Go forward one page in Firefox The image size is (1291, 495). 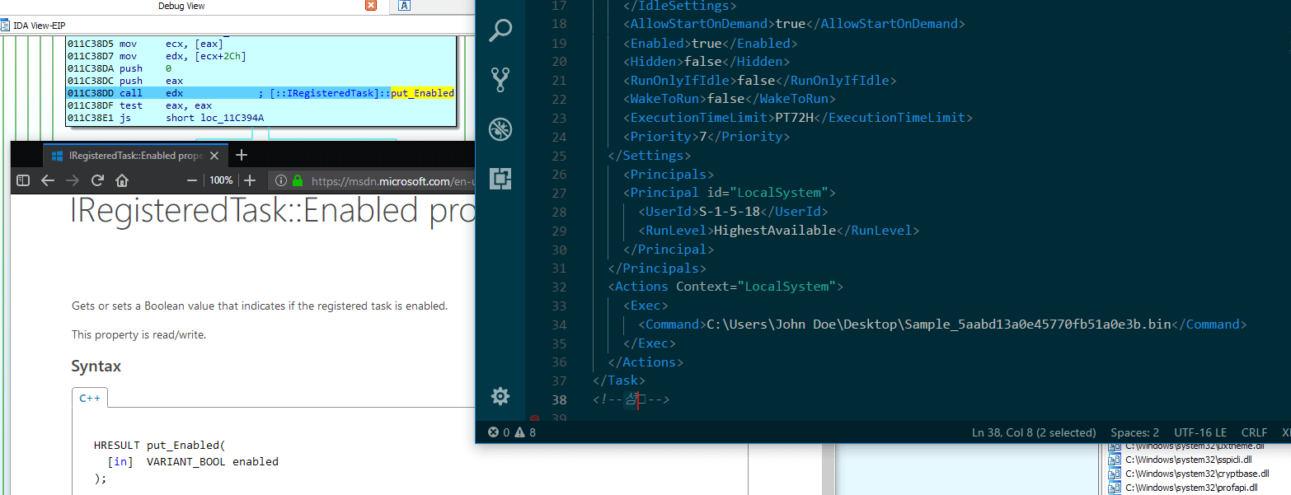point(73,180)
